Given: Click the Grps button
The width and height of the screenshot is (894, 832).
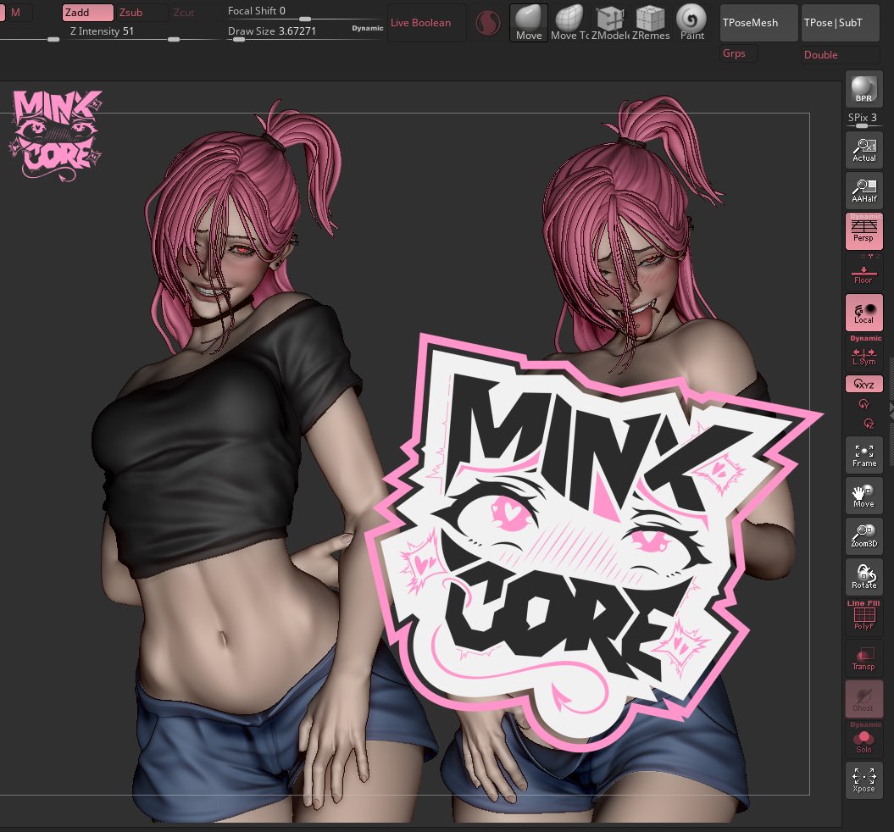Looking at the screenshot, I should coord(739,53).
